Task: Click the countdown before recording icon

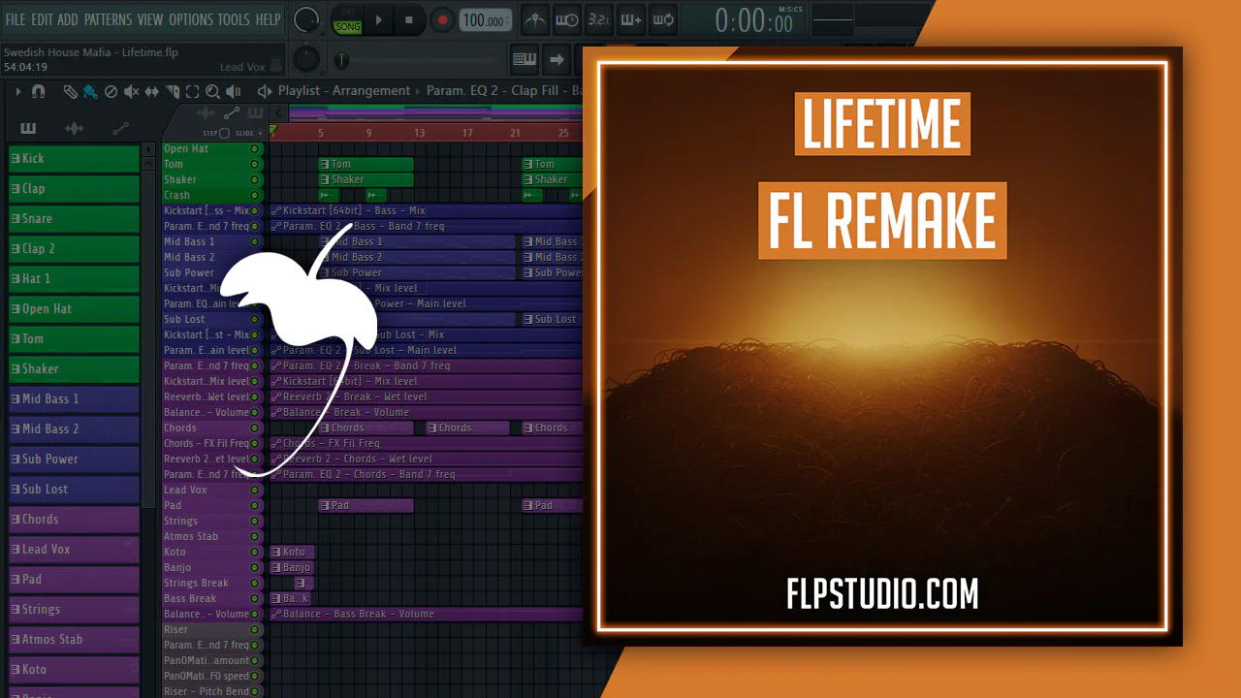Action: (599, 19)
